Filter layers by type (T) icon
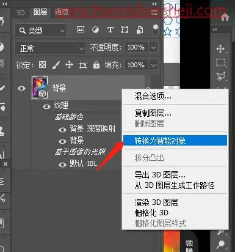Viewport: 235px width, 252px height. pos(110,30)
